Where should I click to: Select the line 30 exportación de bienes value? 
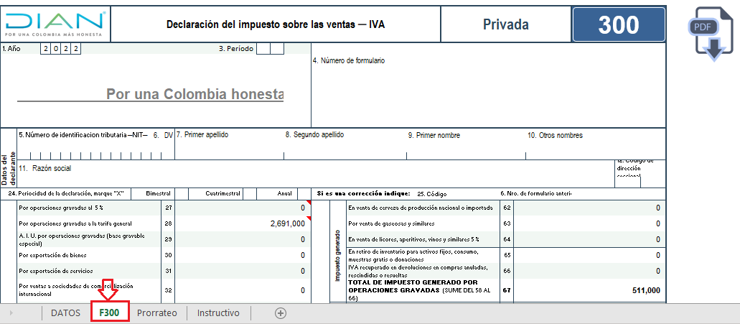click(243, 255)
